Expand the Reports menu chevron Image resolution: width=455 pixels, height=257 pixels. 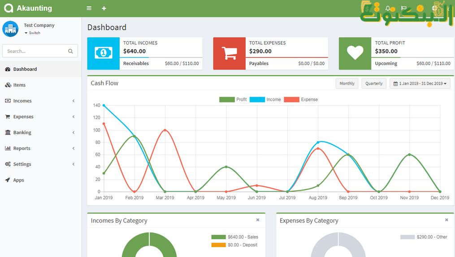pos(74,148)
